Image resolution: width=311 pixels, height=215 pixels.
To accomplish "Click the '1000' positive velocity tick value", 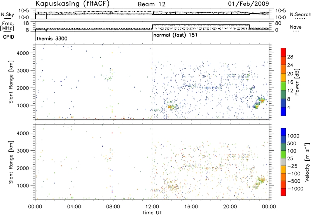I will pyautogui.click(x=294, y=136).
